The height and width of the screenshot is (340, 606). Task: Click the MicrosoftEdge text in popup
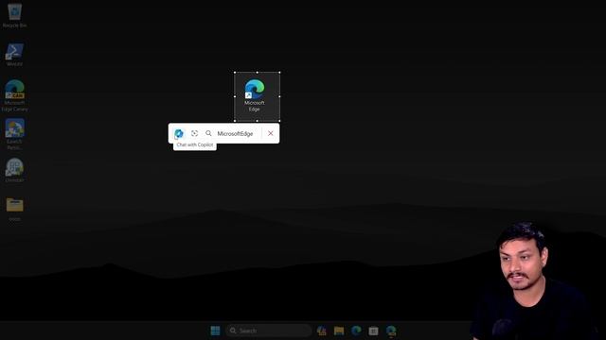coord(235,134)
